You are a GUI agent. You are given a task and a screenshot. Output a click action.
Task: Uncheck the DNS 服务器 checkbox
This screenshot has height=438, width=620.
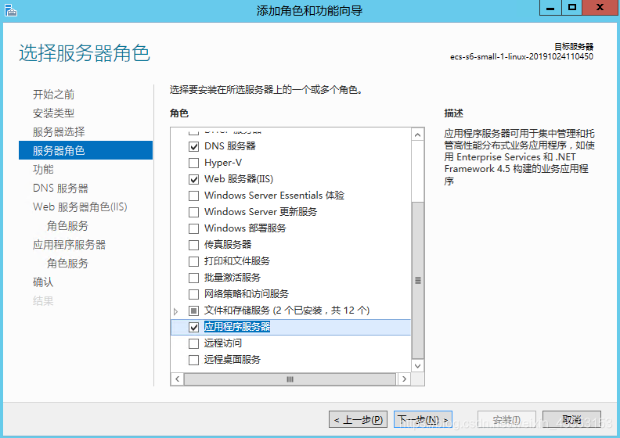coord(194,146)
